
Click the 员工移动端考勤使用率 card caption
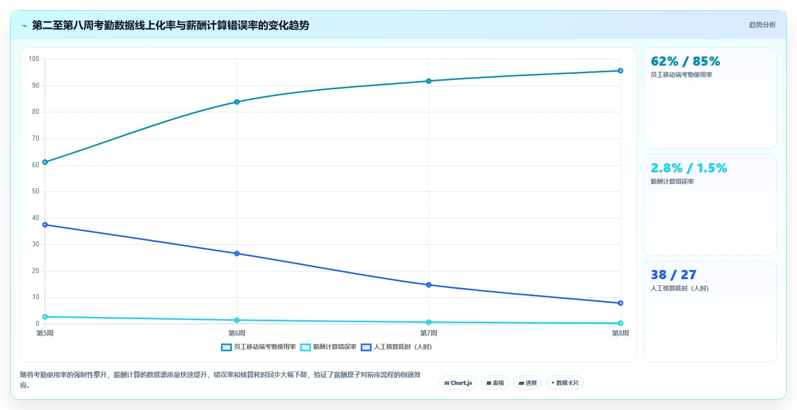pos(681,75)
